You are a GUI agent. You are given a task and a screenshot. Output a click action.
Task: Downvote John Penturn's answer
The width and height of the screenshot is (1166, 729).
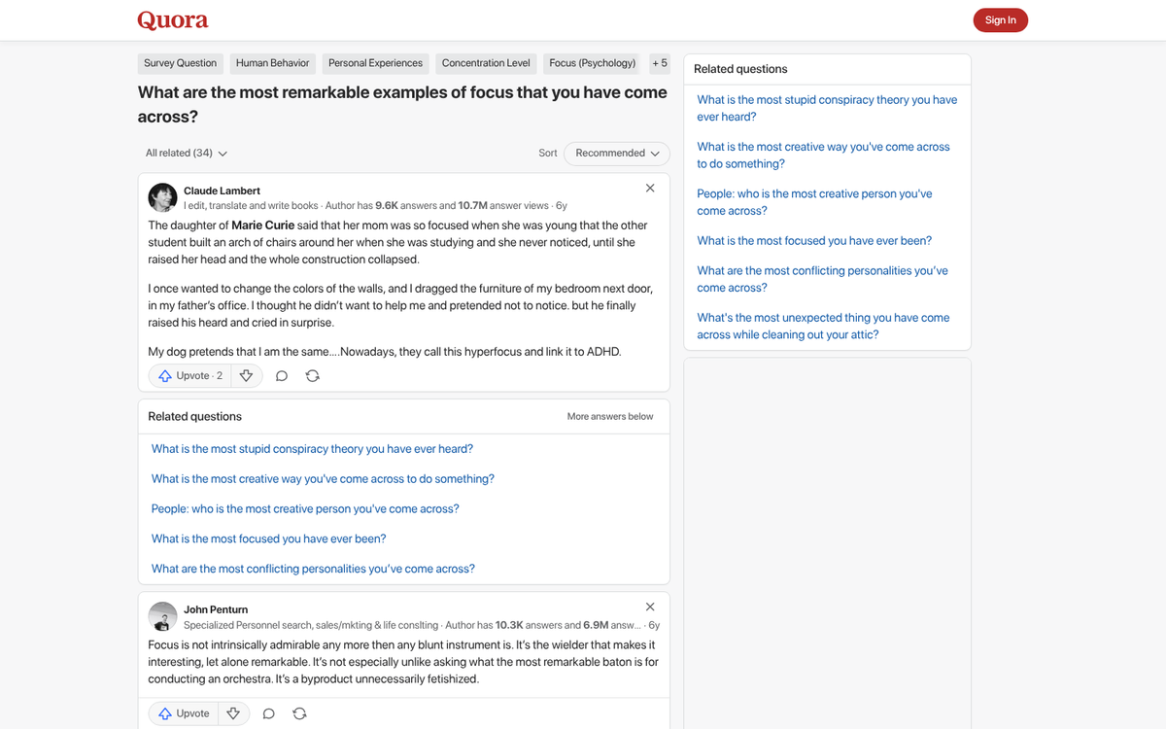click(x=233, y=712)
